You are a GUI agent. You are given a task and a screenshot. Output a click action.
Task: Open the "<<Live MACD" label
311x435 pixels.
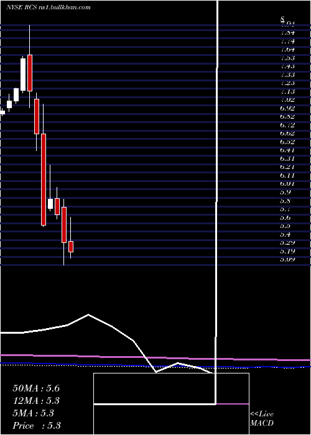coord(262,419)
